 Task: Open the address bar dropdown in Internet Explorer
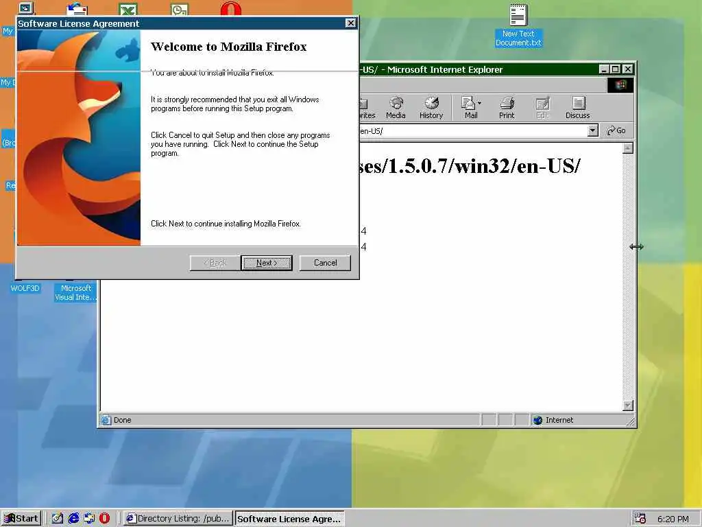[x=592, y=131]
